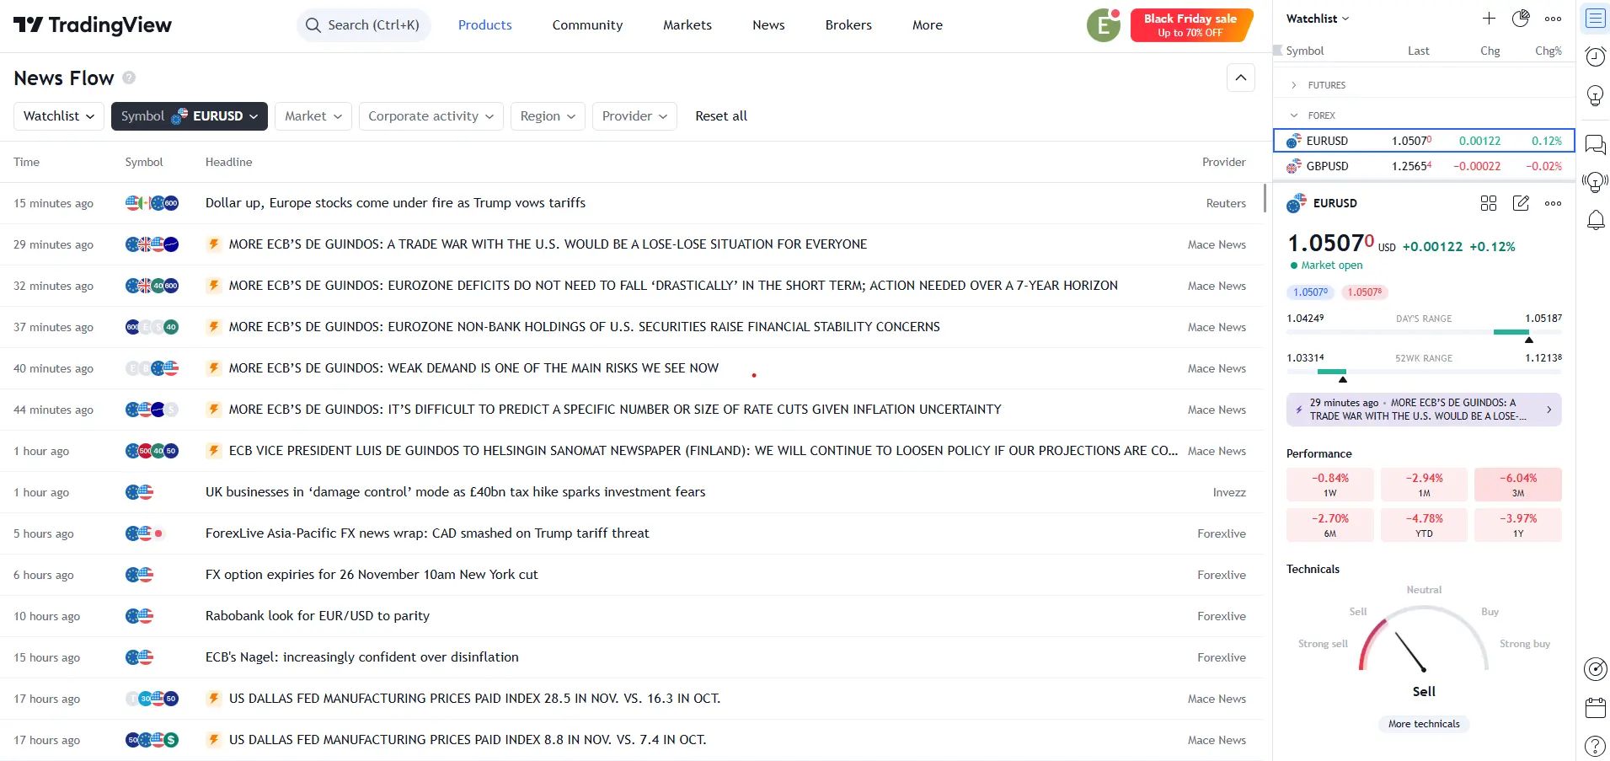Screen dimensions: 1610x761
Task: Click symbol icons on Dollar up Reuters row
Action: [x=152, y=203]
